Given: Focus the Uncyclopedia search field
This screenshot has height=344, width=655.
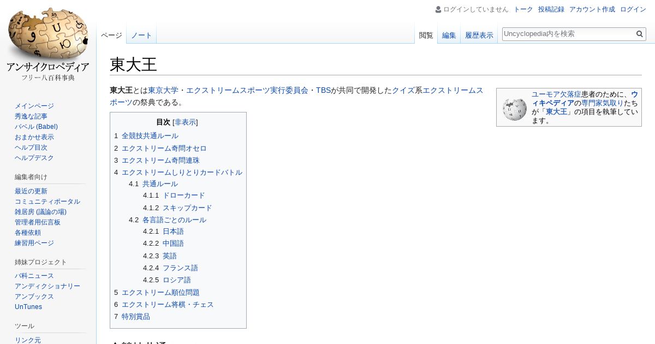Looking at the screenshot, I should pyautogui.click(x=568, y=34).
